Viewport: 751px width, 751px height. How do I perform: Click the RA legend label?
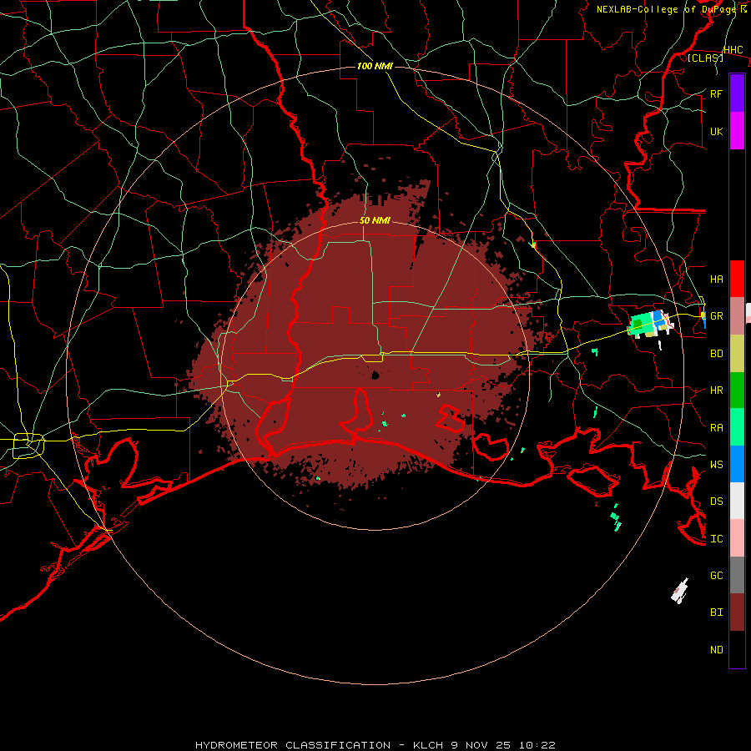[x=717, y=427]
